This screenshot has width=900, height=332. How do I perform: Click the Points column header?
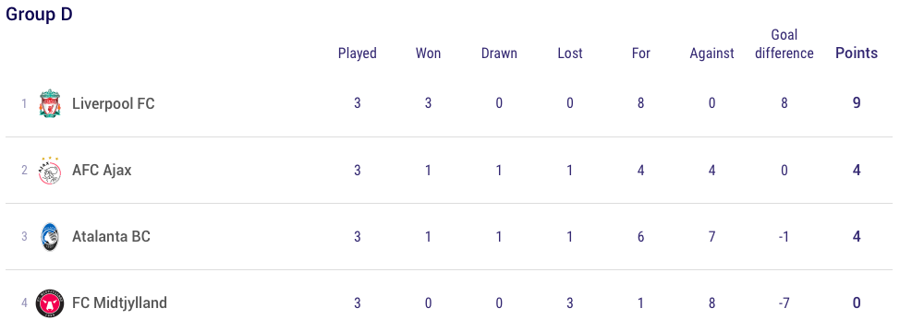pyautogui.click(x=857, y=53)
